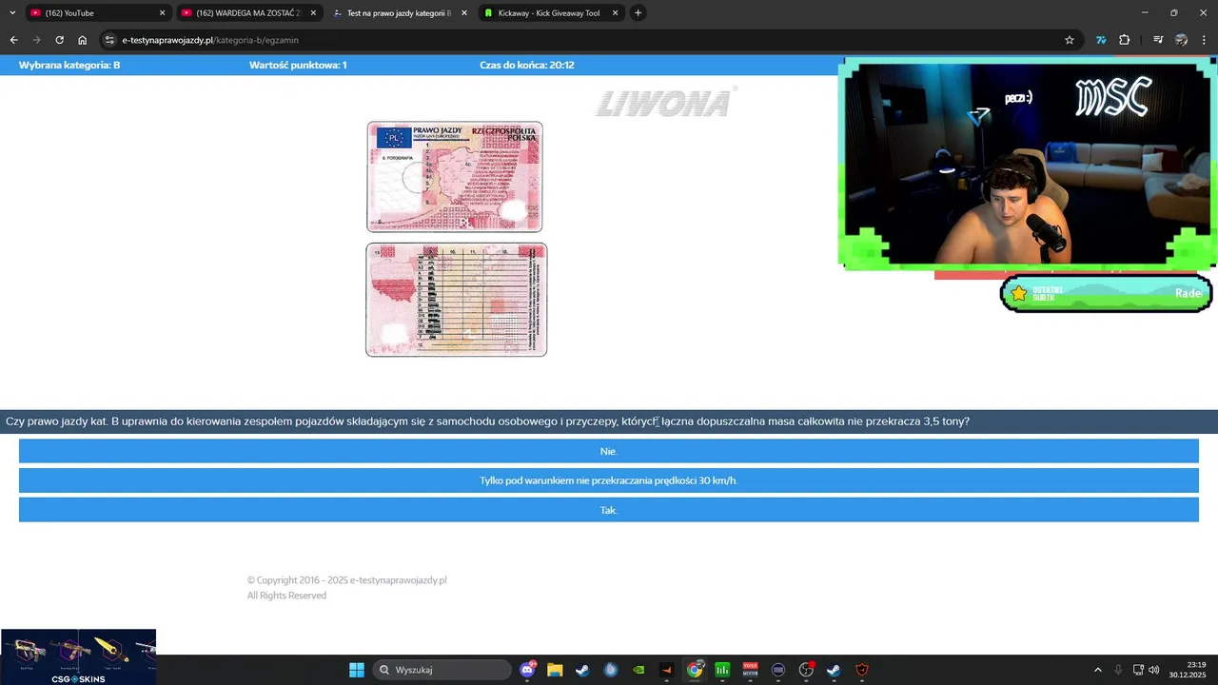
Task: Open the Chrome three-dot menu
Action: [x=1205, y=40]
